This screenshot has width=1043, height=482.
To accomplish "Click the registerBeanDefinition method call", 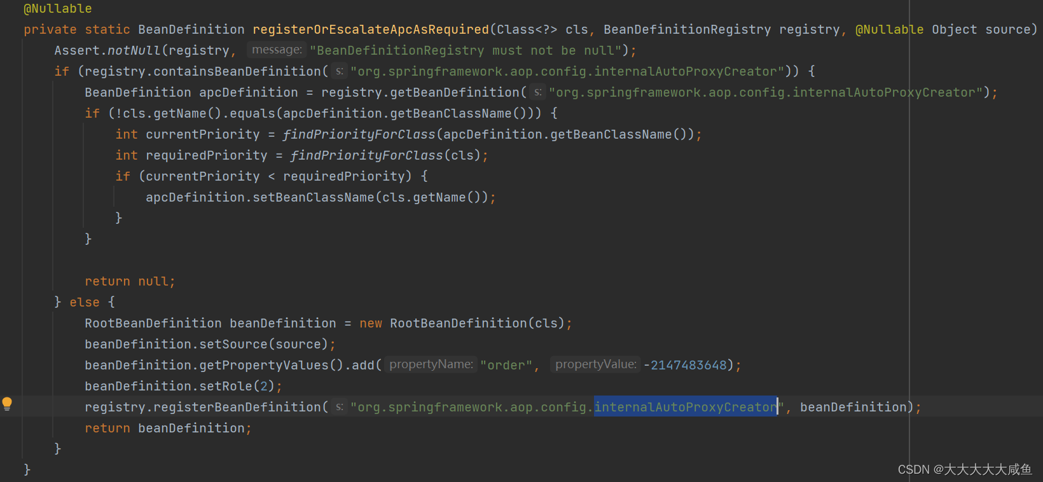I will tap(237, 408).
